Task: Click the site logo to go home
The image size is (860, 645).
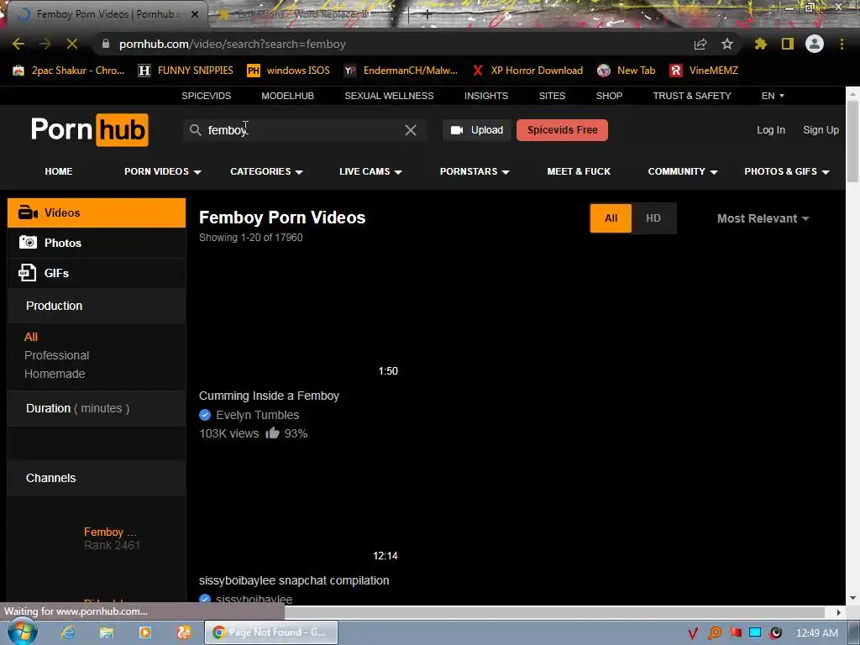Action: pos(89,130)
